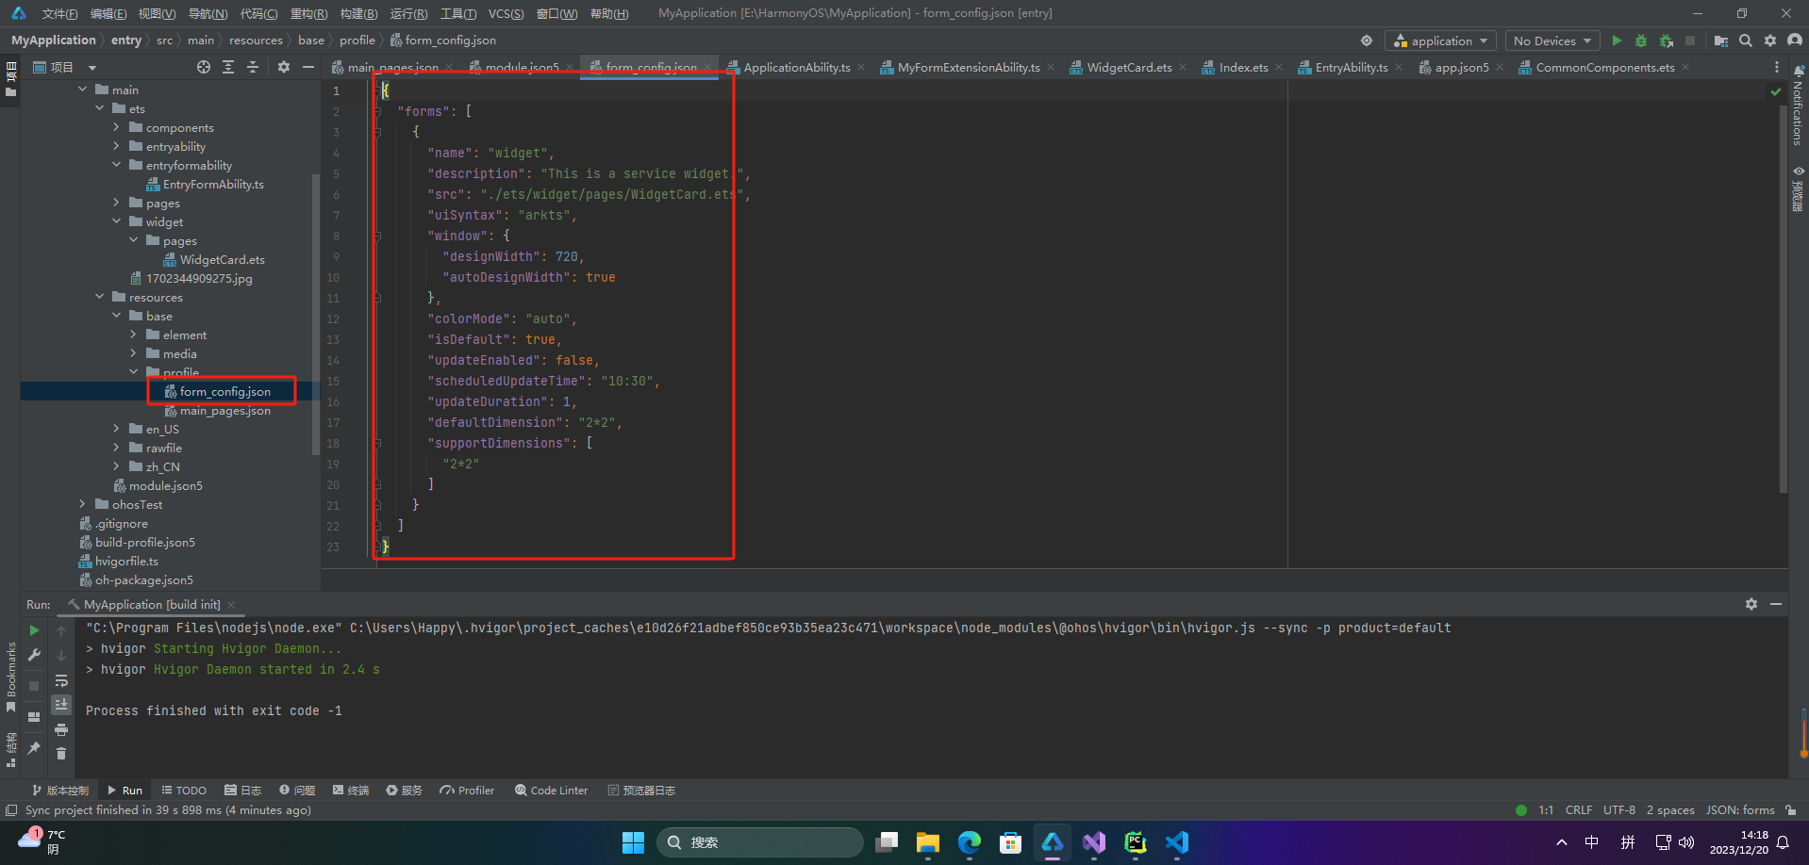Pin tab icon in Run panel
Viewport: 1809px width, 865px height.
tap(34, 748)
